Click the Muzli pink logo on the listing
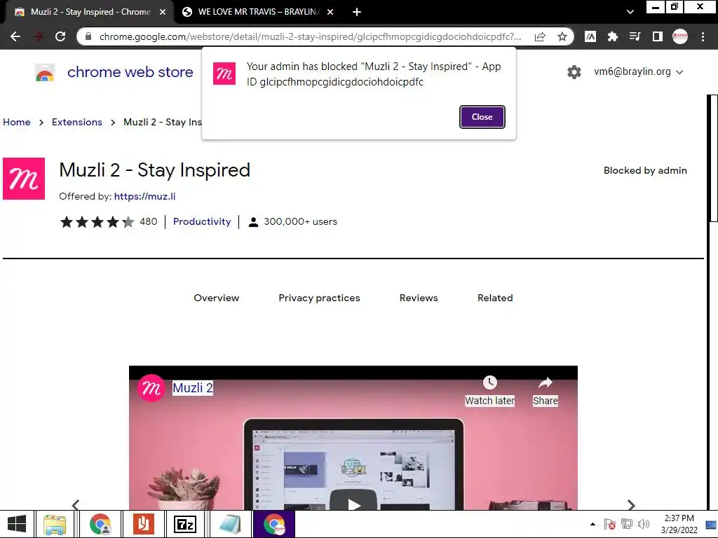The width and height of the screenshot is (718, 538). pos(24,179)
